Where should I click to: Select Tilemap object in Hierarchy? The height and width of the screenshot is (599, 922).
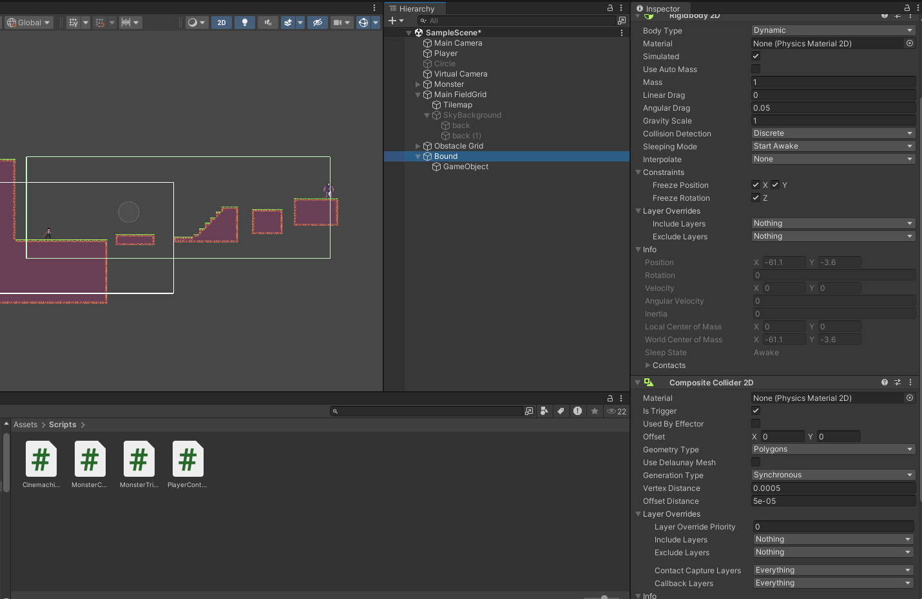[457, 105]
